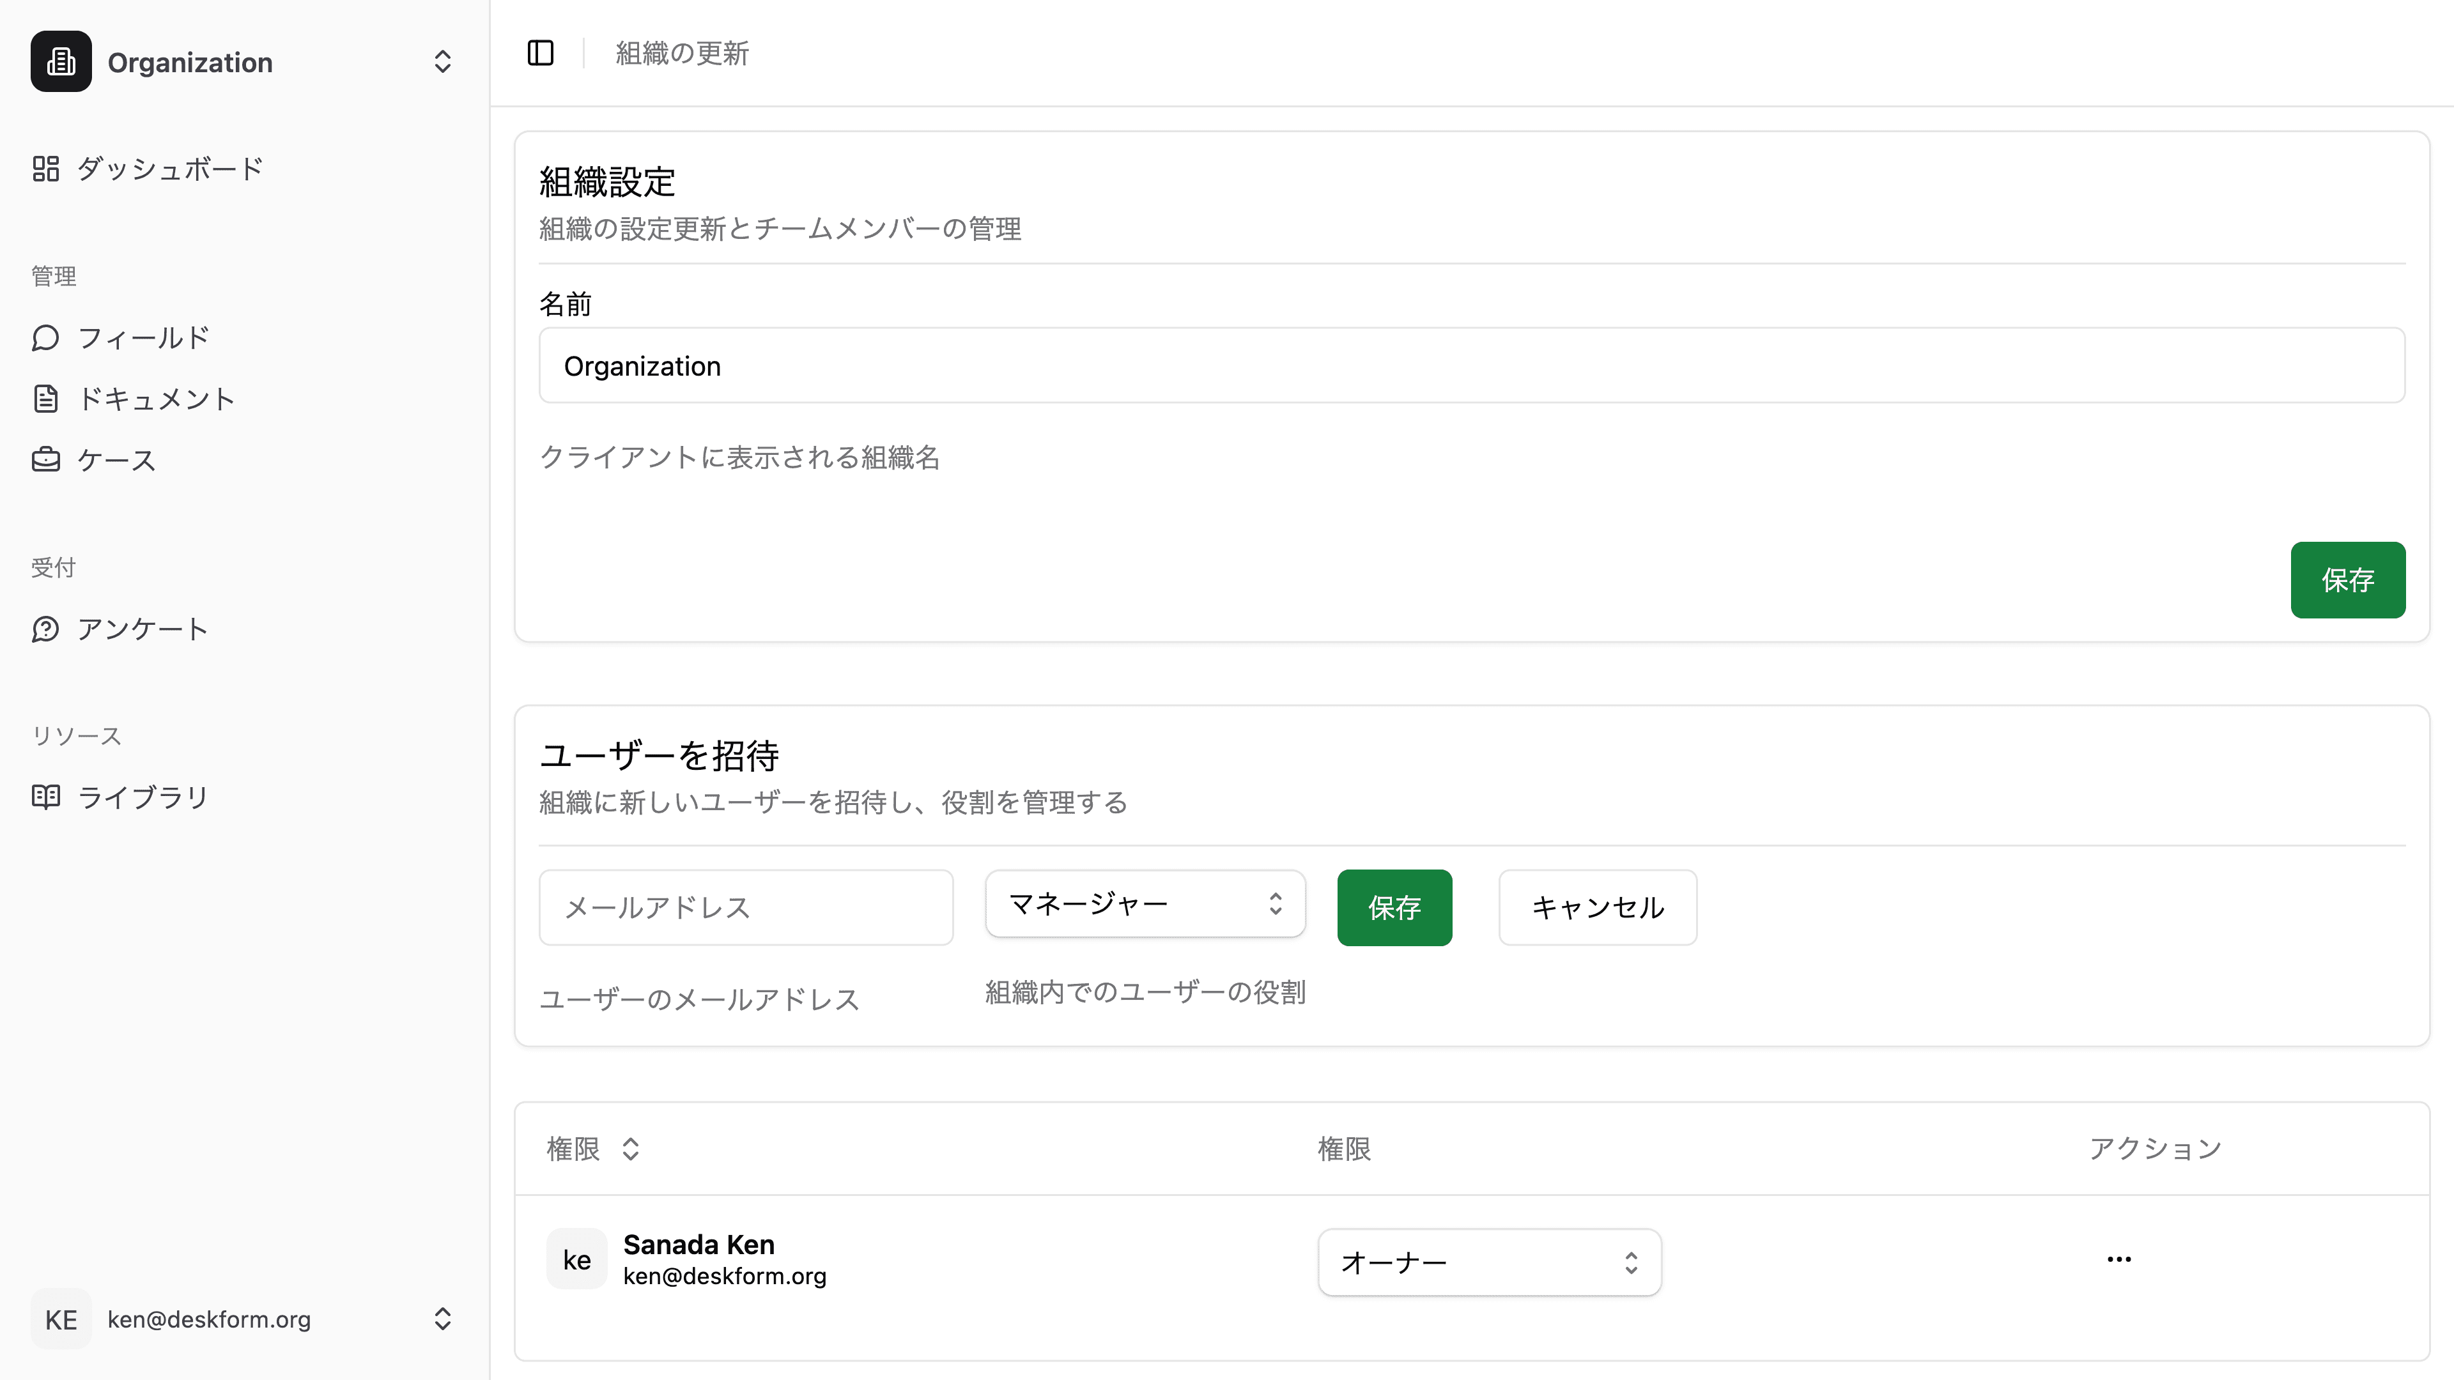Click the アンケート question bubble icon
The height and width of the screenshot is (1380, 2454).
[46, 629]
